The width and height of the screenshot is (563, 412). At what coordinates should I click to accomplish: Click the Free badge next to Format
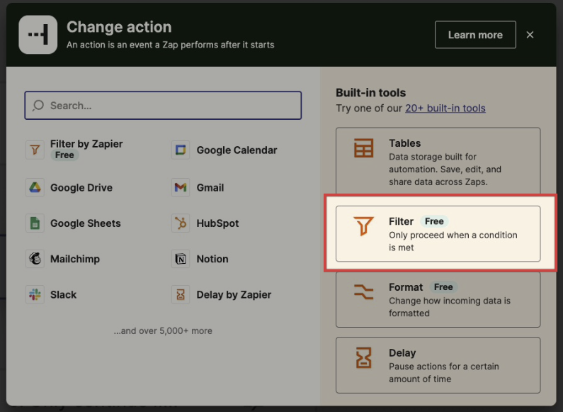click(443, 287)
